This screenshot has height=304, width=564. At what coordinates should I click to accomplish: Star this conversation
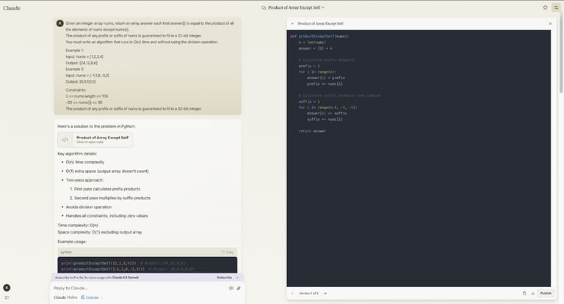click(x=545, y=7)
